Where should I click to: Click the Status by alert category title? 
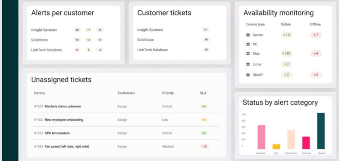click(280, 102)
